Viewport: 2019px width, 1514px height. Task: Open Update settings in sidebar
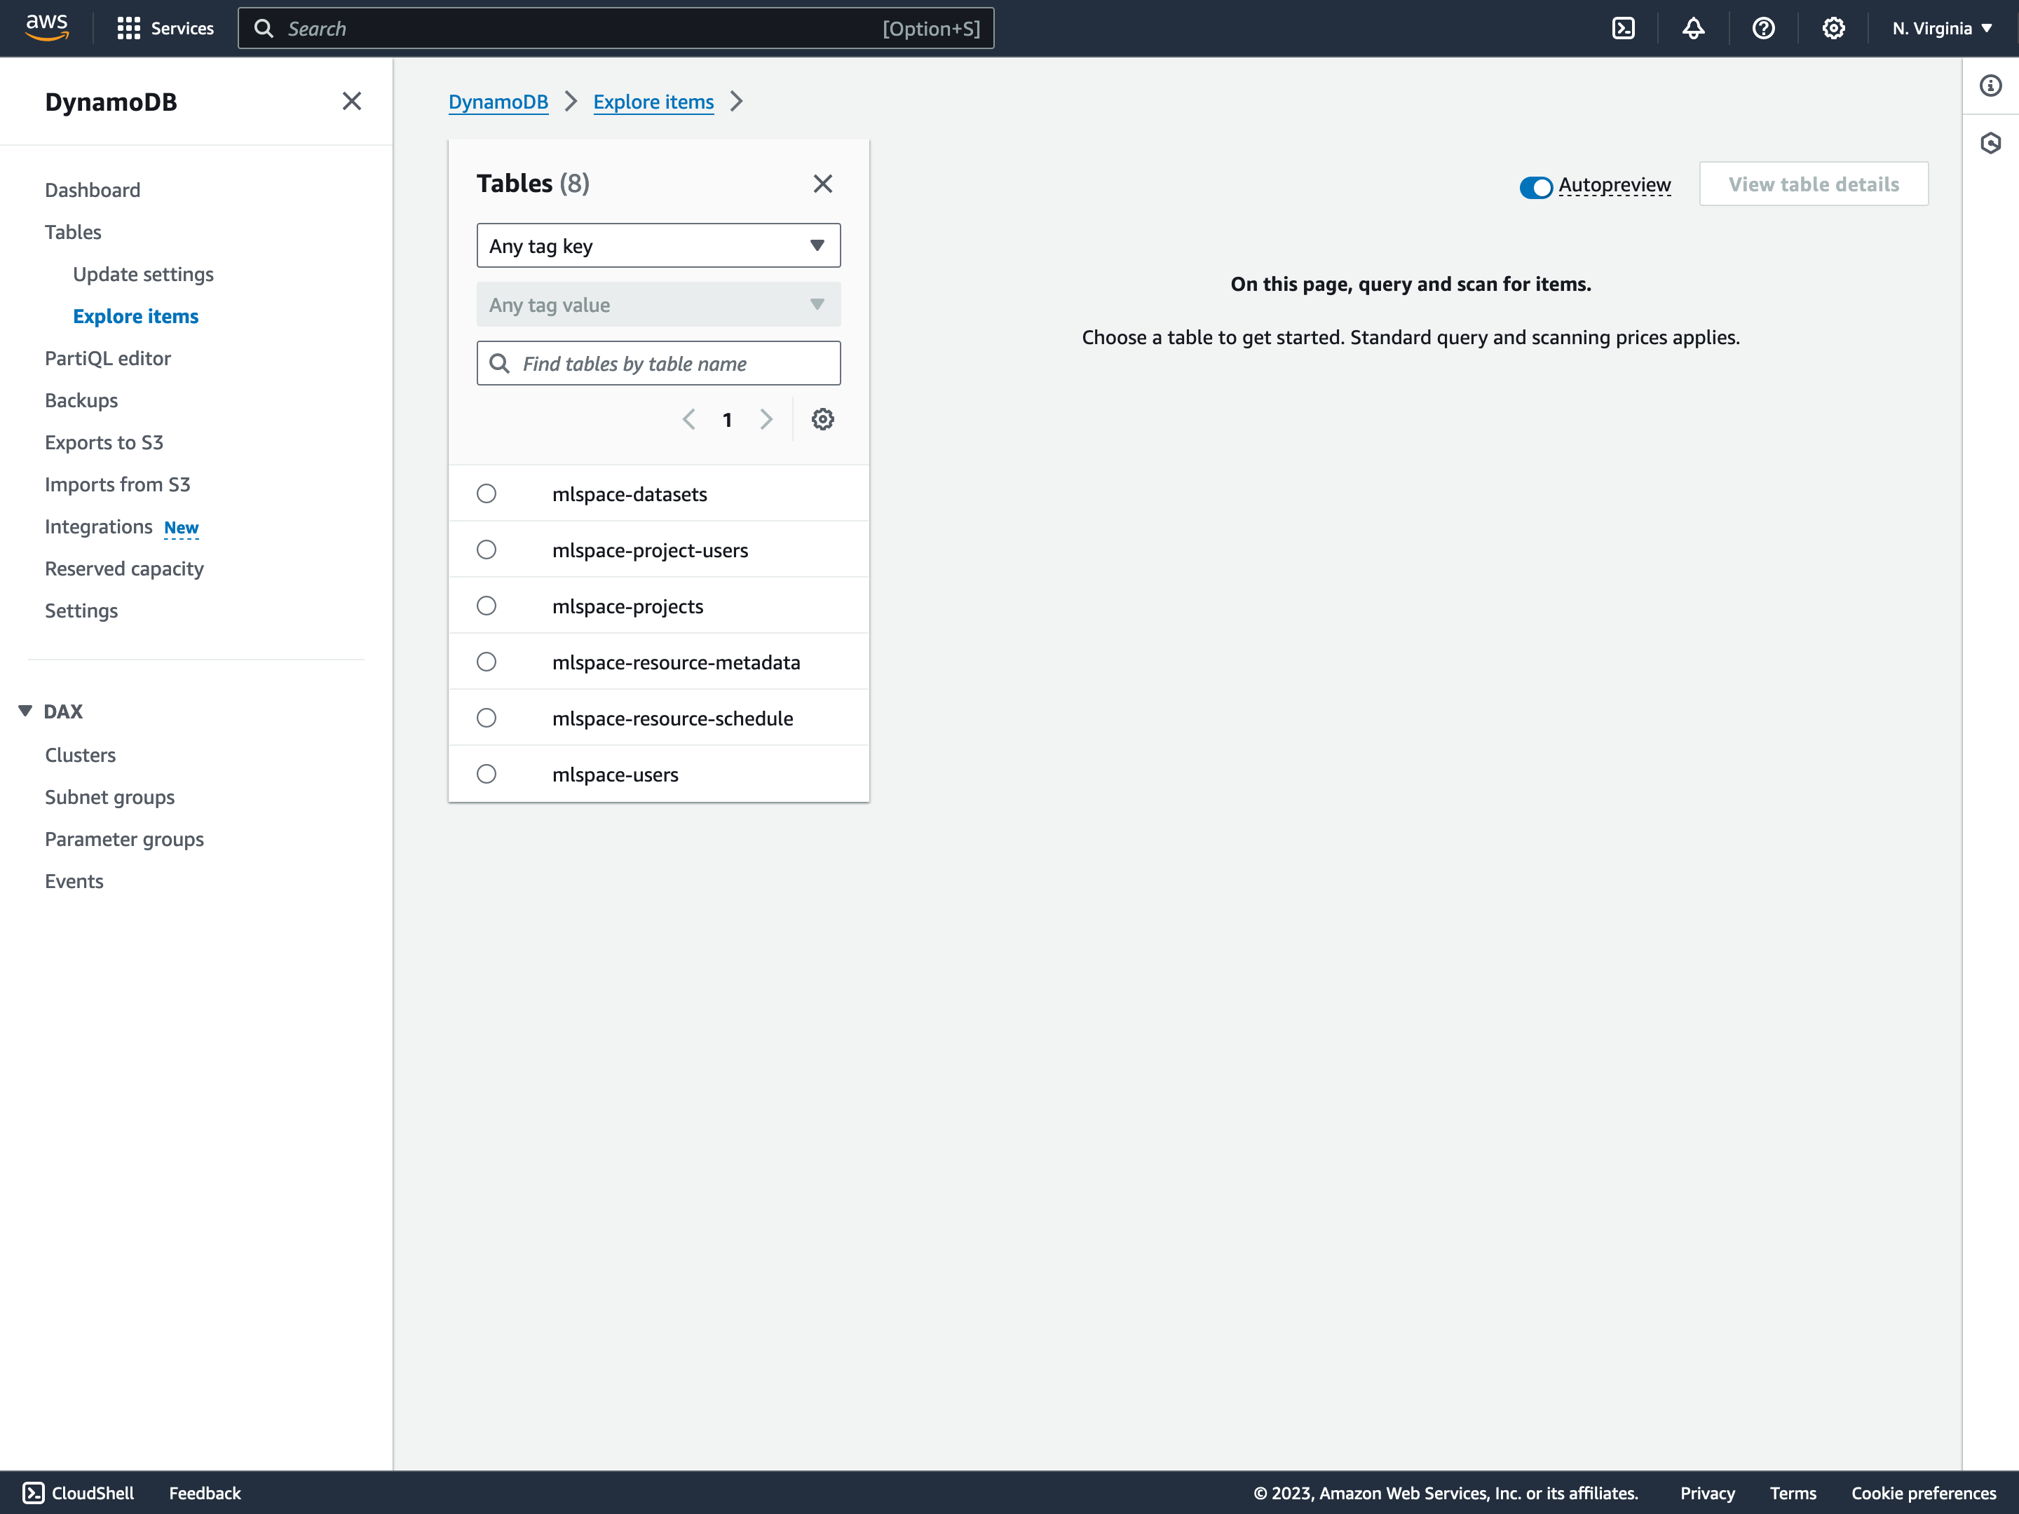pos(143,274)
